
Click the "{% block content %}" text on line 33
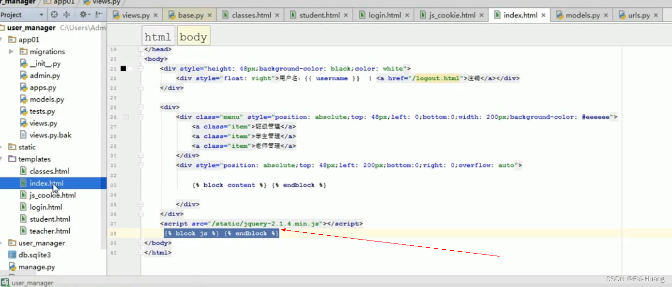pos(229,185)
